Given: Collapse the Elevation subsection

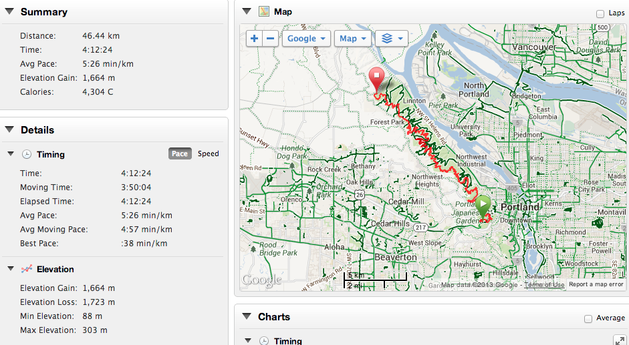Looking at the screenshot, I should [11, 268].
